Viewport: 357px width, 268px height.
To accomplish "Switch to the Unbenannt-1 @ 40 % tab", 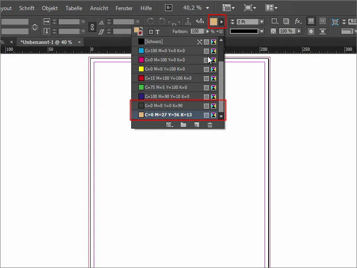I will [46, 42].
